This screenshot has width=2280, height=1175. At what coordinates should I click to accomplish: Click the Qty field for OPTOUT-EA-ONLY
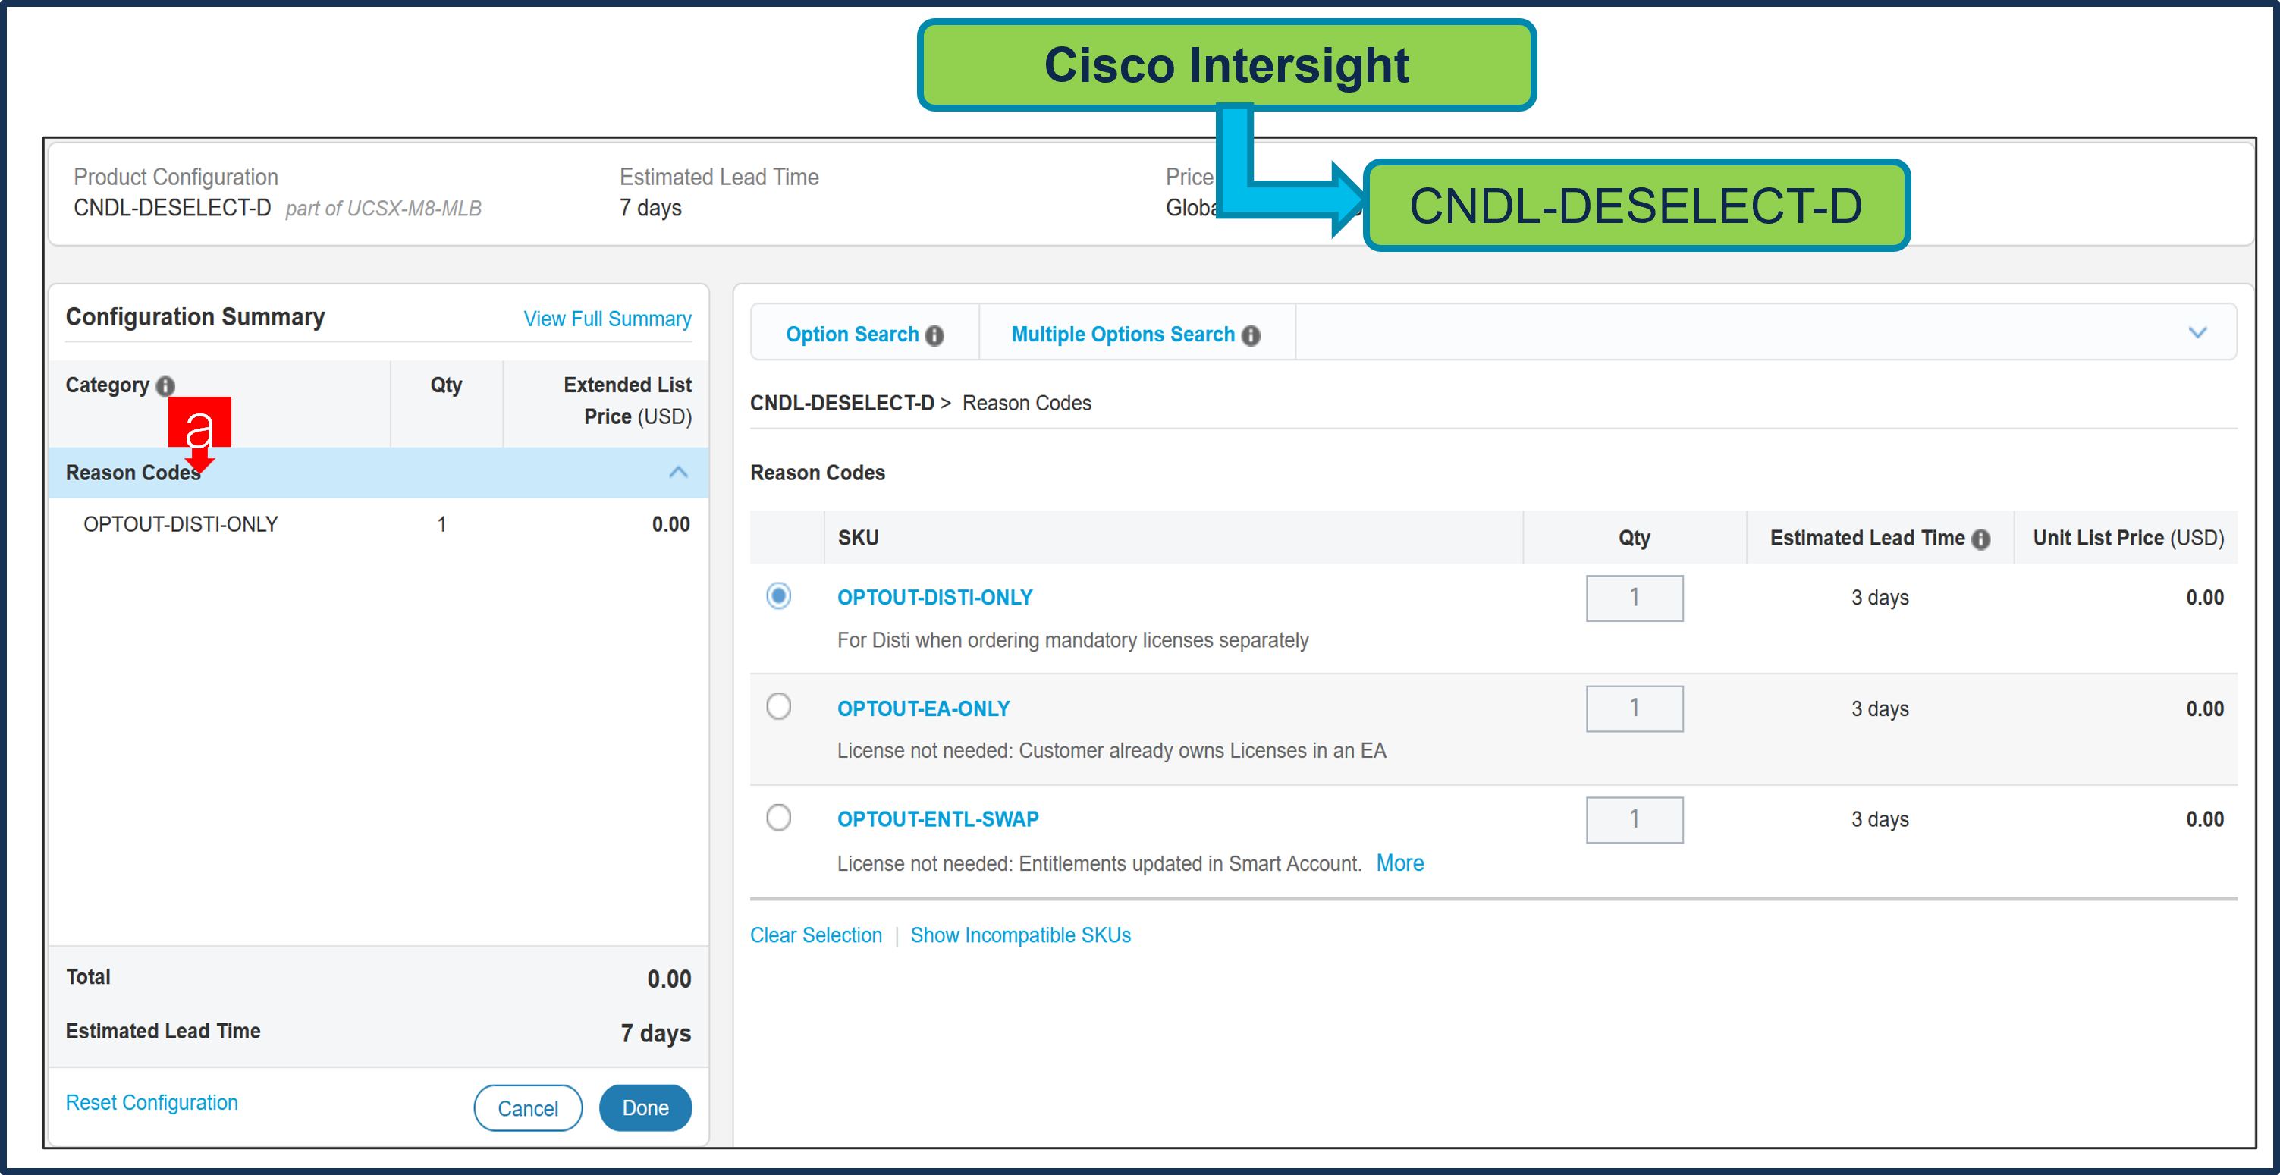pyautogui.click(x=1634, y=708)
